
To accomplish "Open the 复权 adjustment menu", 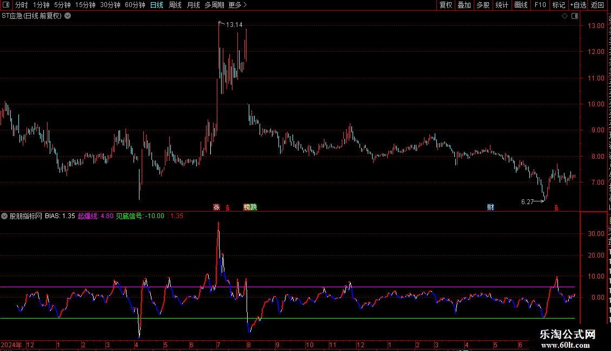I will pos(446,5).
